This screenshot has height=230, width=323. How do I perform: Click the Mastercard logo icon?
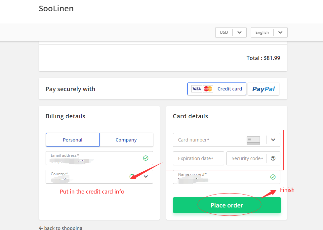click(208, 89)
